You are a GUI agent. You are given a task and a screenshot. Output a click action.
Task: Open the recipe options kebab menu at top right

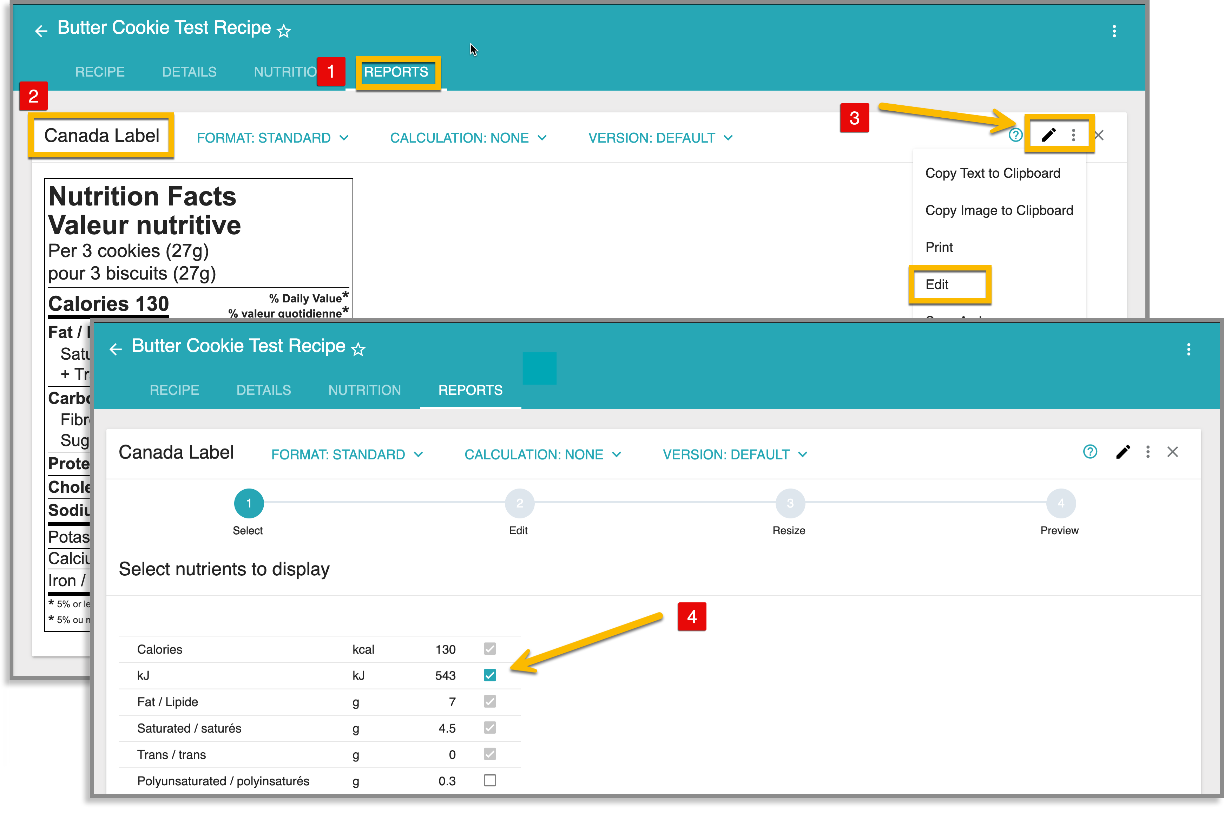coord(1115,31)
